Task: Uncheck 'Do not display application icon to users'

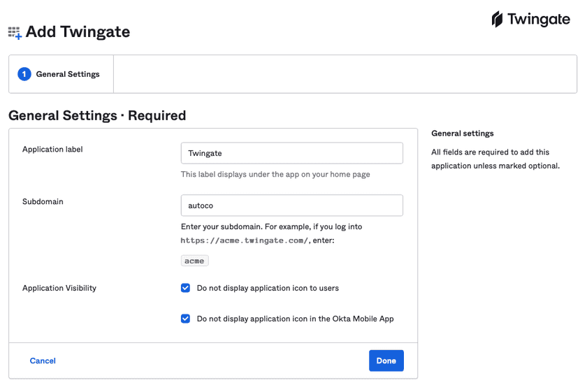Action: (x=185, y=288)
